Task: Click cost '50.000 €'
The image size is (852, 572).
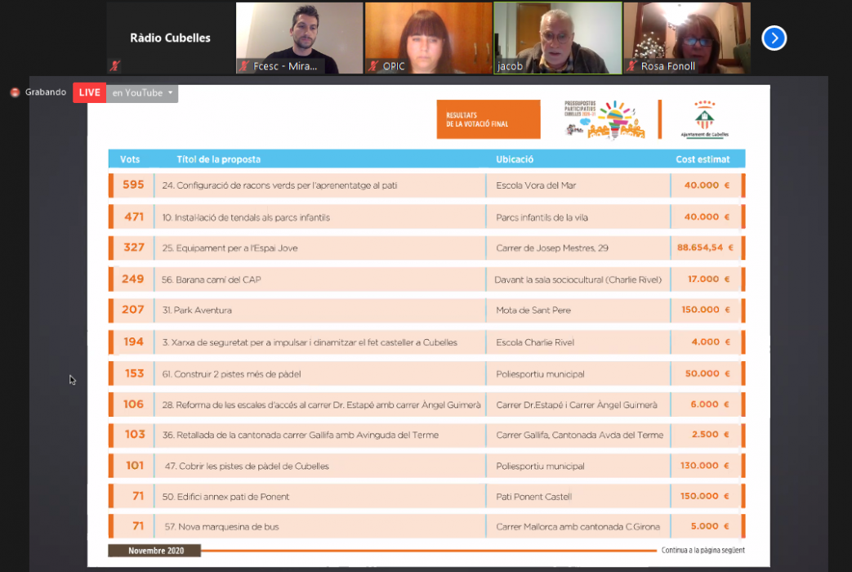Action: point(707,373)
